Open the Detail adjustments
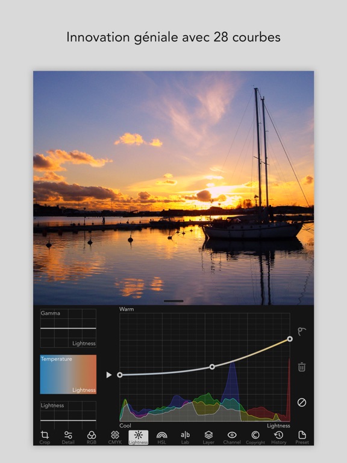 click(x=68, y=437)
